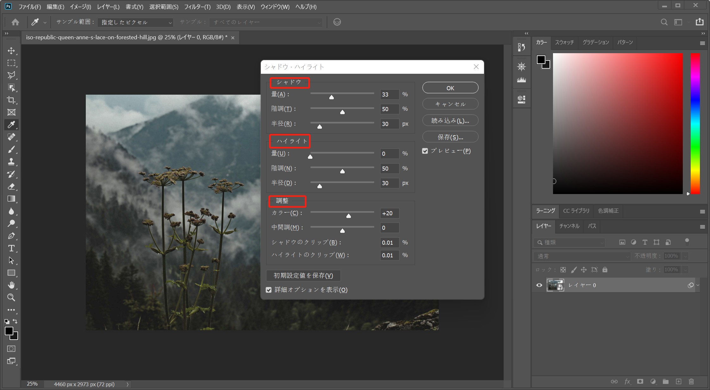The image size is (710, 390).
Task: Select the Clone Stamp tool
Action: click(11, 161)
